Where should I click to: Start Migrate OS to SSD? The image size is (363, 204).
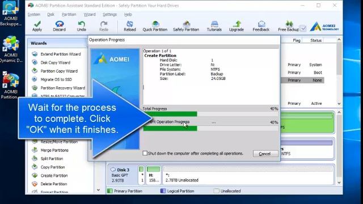pyautogui.click(x=56, y=79)
